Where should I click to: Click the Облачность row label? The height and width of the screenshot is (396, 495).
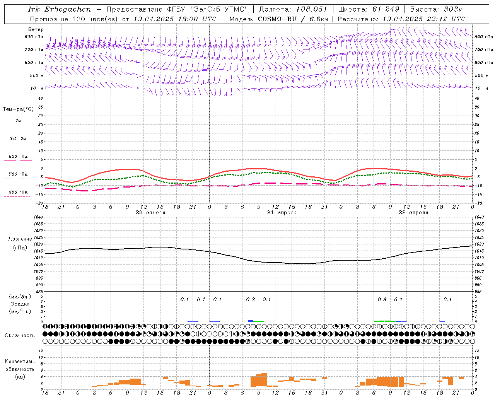[x=20, y=336]
